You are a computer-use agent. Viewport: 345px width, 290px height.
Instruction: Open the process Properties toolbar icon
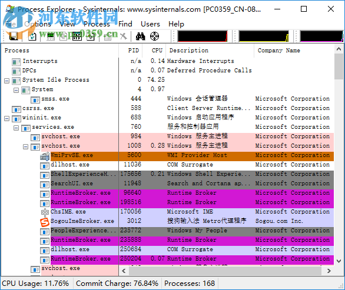click(108, 36)
